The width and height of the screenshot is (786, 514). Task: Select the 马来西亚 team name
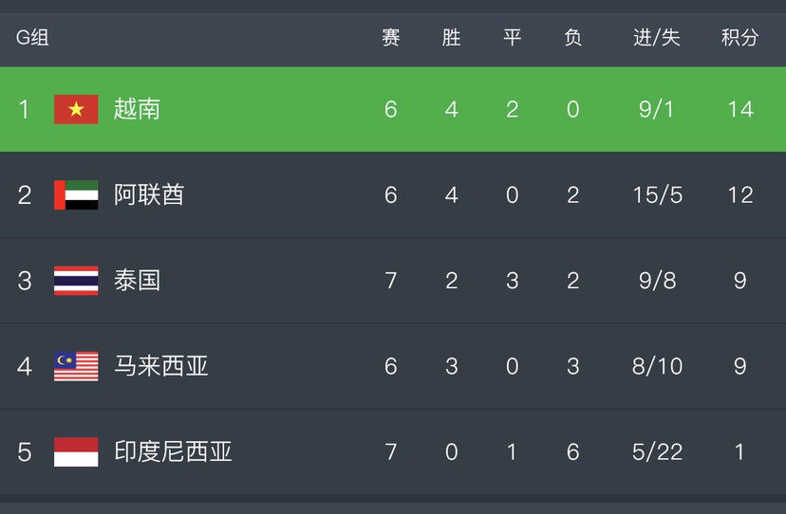[x=161, y=366]
